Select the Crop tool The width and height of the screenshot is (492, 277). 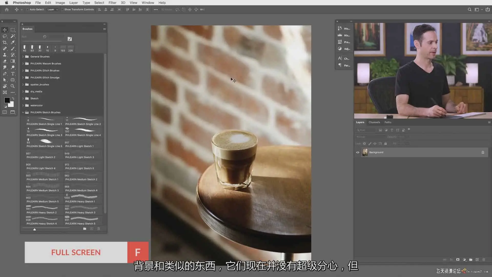pos(5,42)
